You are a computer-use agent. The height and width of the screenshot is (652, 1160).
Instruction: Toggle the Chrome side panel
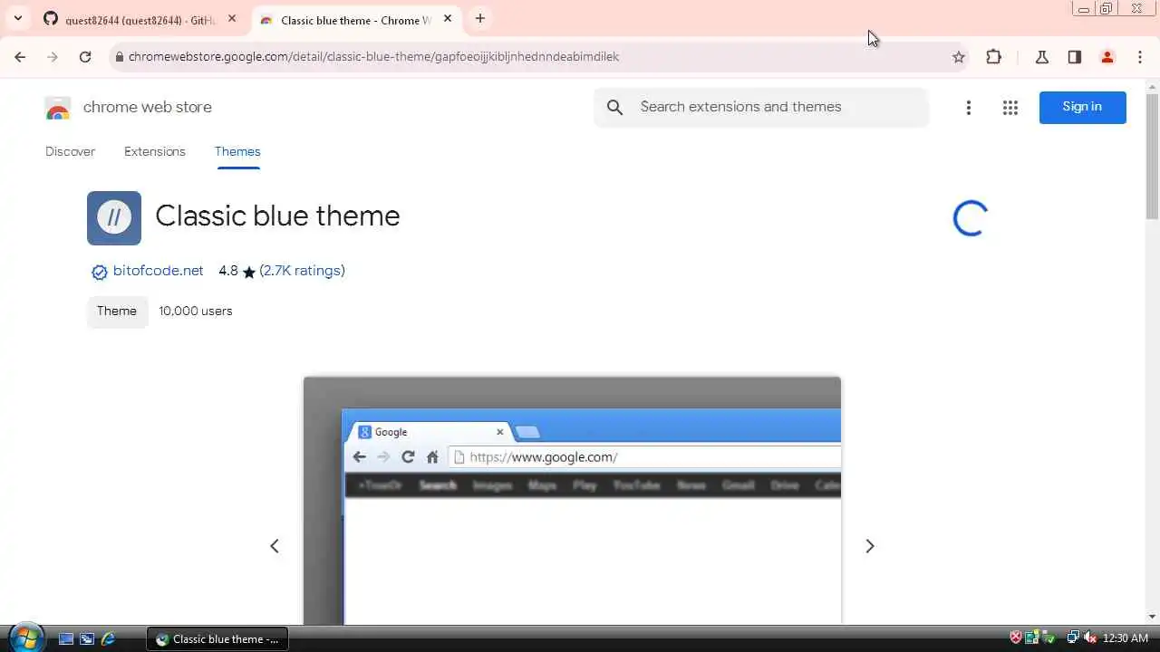click(x=1075, y=57)
